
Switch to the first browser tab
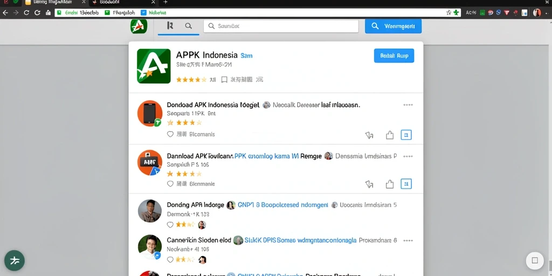pos(54,2)
